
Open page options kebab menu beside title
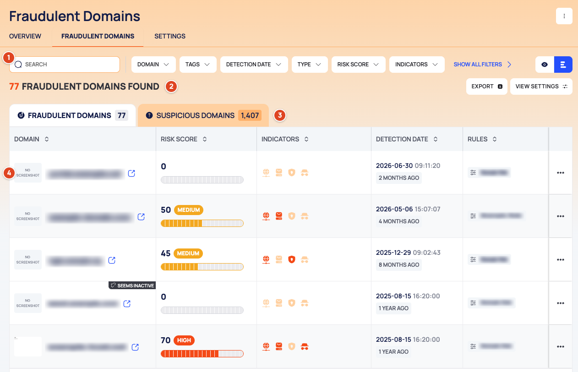pos(564,16)
